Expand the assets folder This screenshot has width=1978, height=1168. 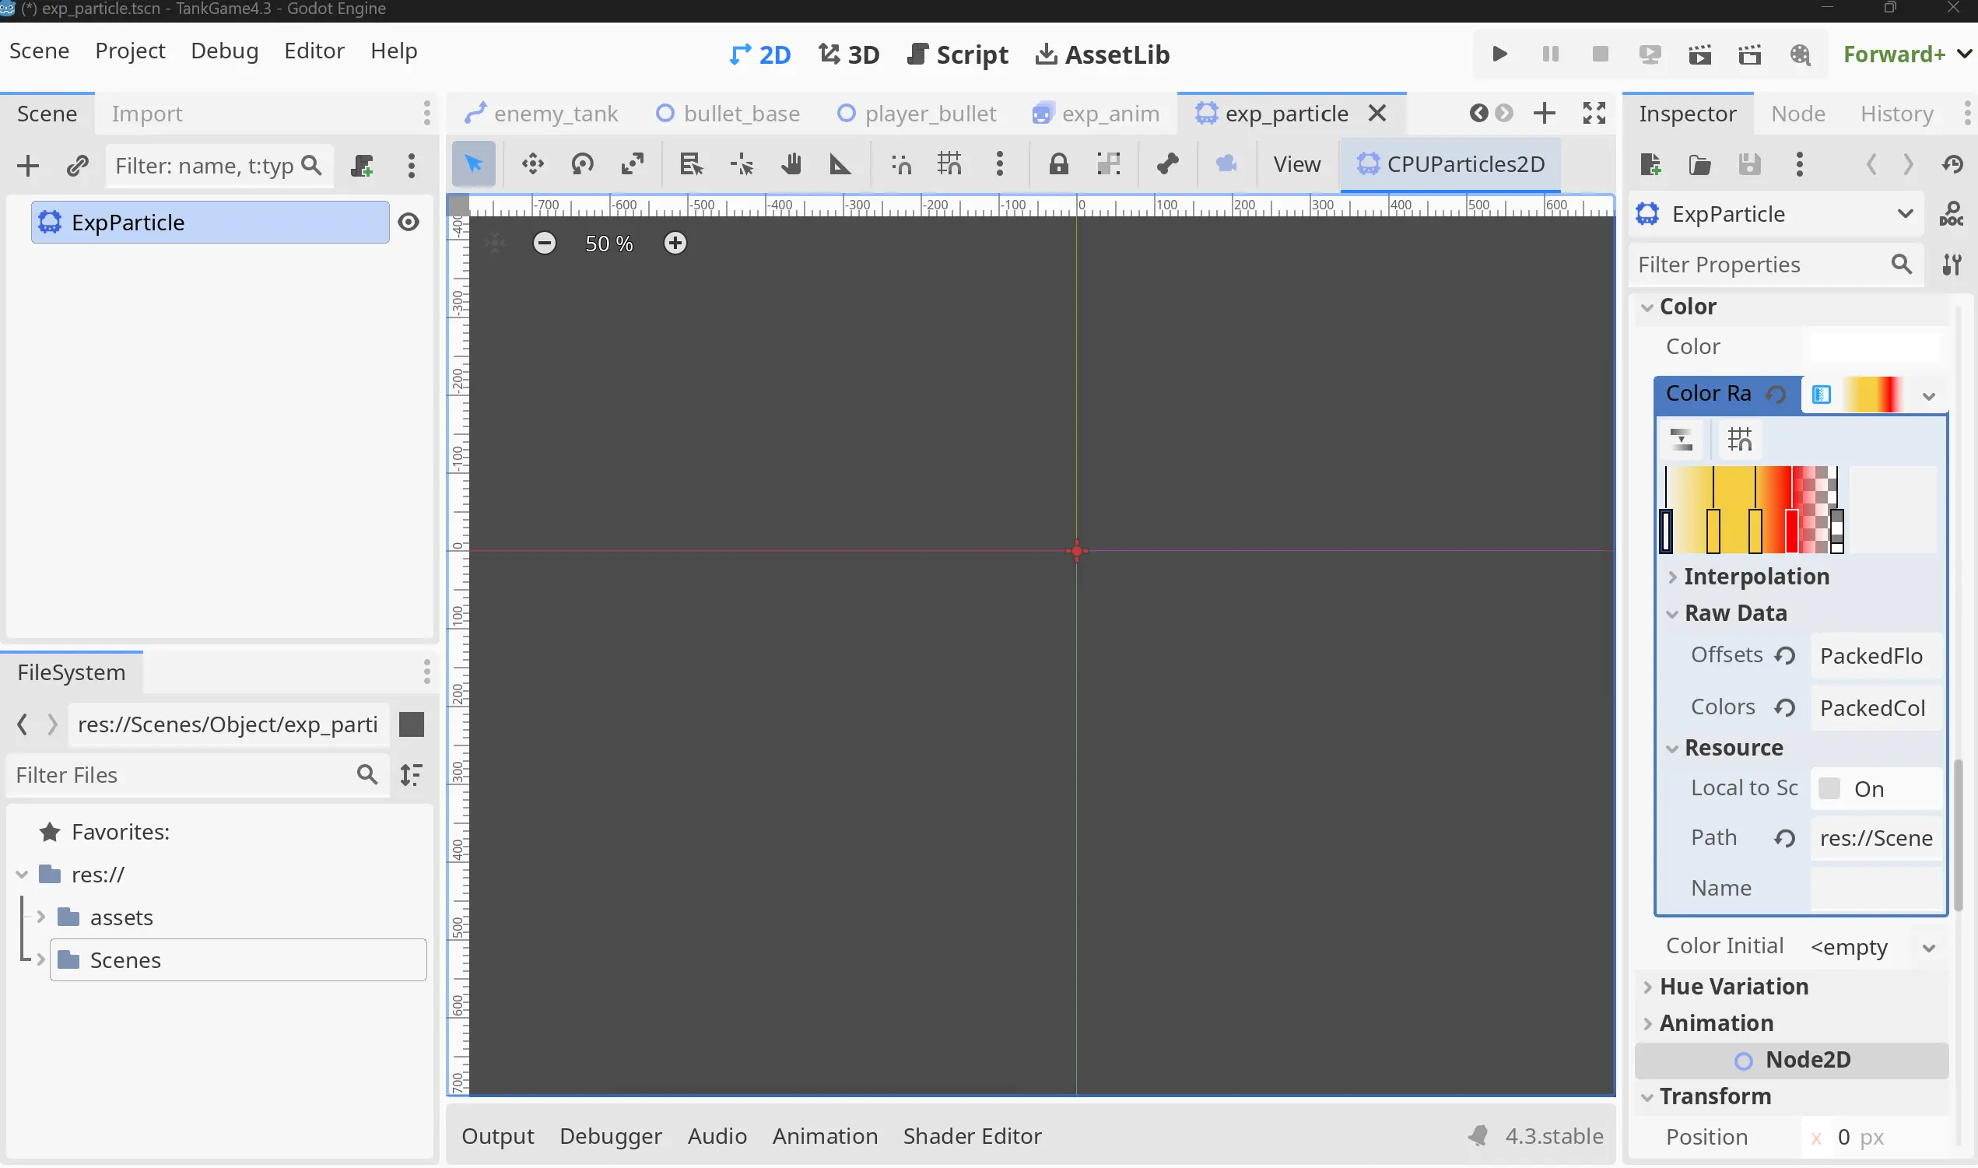point(40,917)
